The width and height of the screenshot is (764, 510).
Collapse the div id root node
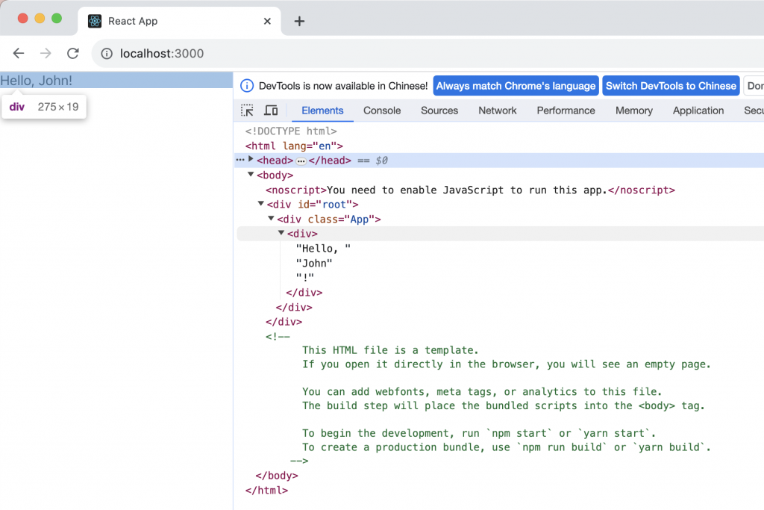click(x=260, y=203)
